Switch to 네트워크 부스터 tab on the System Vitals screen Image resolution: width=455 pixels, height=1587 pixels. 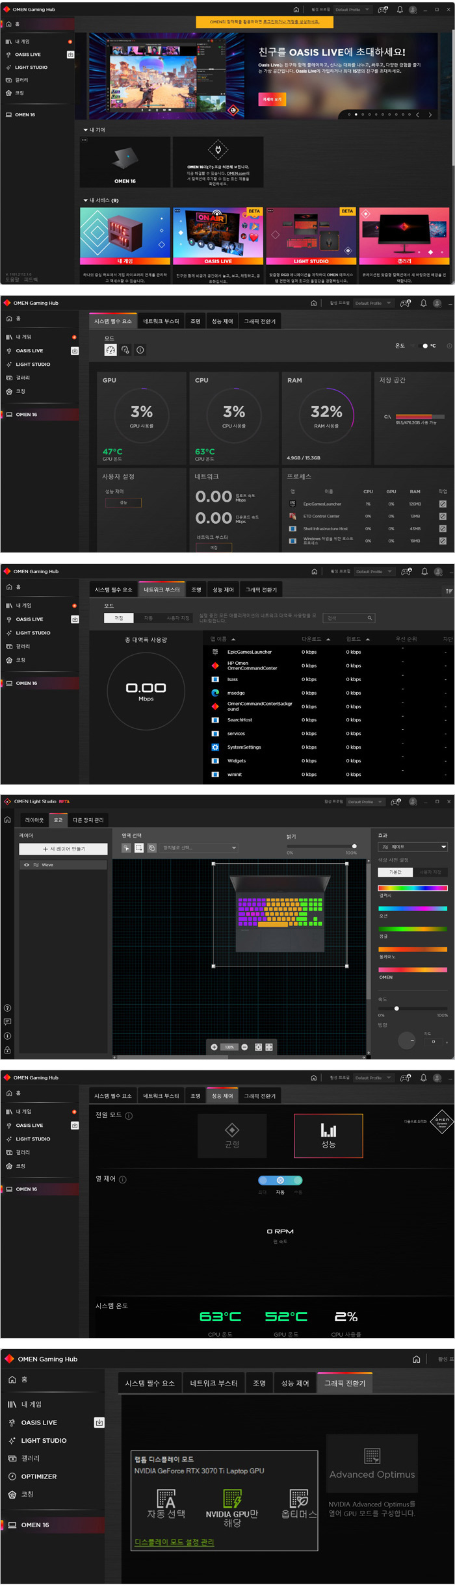pyautogui.click(x=161, y=322)
